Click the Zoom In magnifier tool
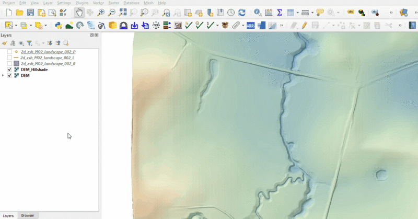The width and height of the screenshot is (418, 219). coord(101,12)
